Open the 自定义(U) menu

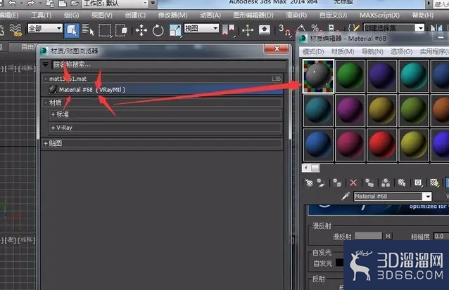(333, 15)
